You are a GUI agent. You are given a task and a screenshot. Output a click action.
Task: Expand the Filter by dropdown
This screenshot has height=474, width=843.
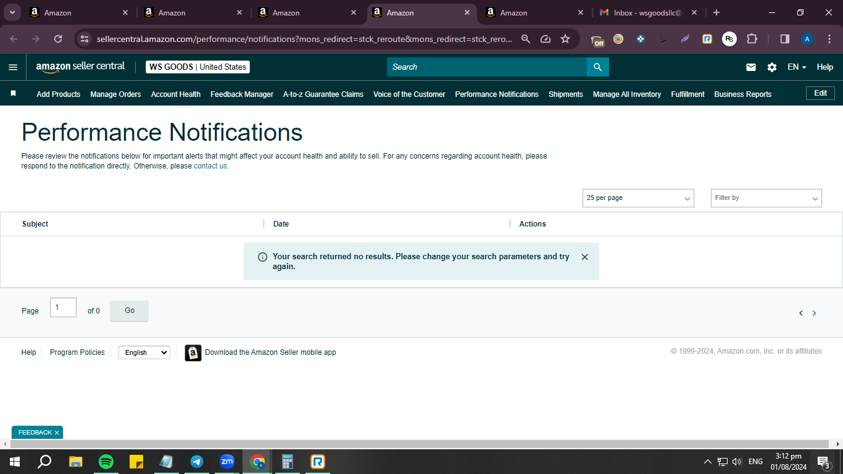[x=766, y=198]
